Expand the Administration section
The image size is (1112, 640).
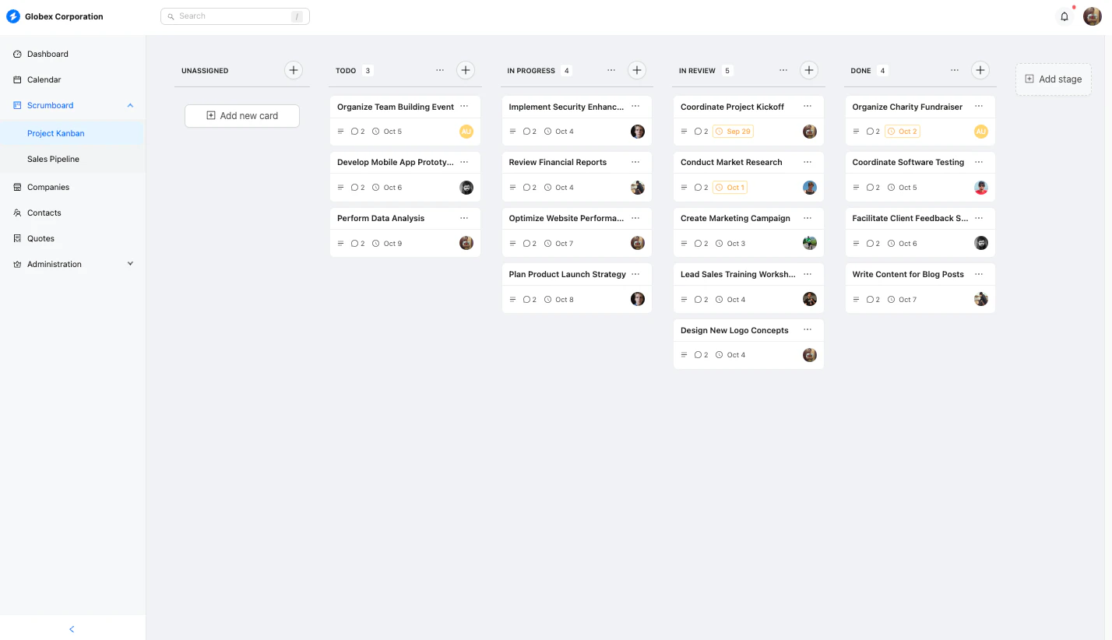pos(130,264)
